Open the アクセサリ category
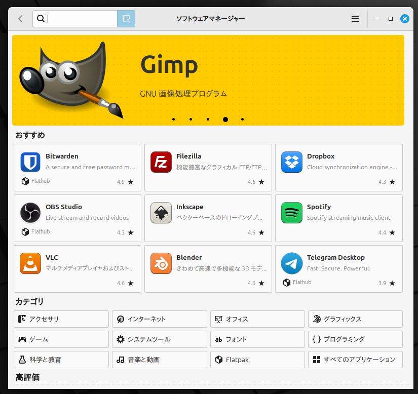418x394 pixels. coord(61,319)
